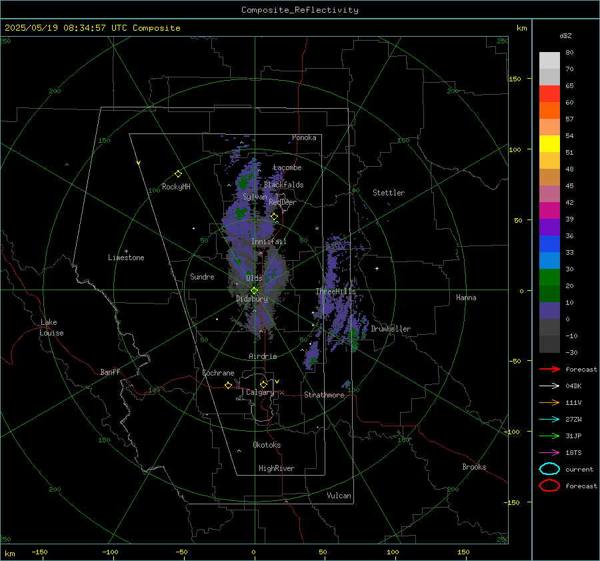The image size is (600, 561).
Task: Click the Olds city label
Action: tap(254, 278)
